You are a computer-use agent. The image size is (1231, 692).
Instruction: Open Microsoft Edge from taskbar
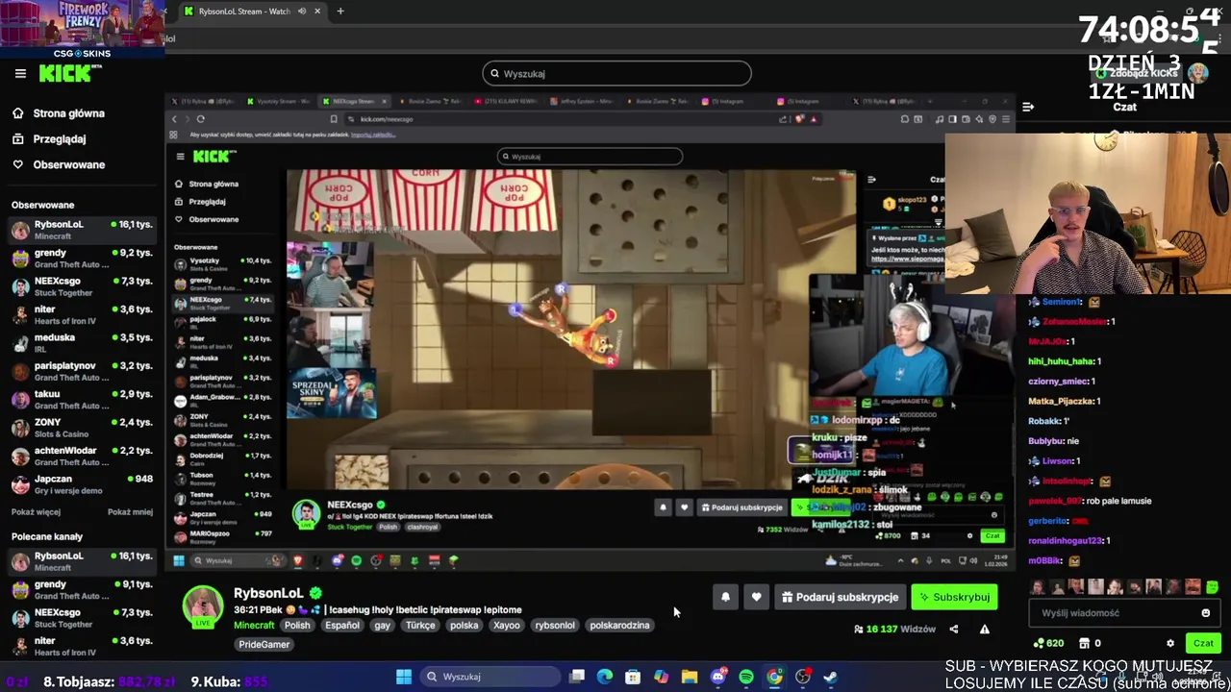604,677
